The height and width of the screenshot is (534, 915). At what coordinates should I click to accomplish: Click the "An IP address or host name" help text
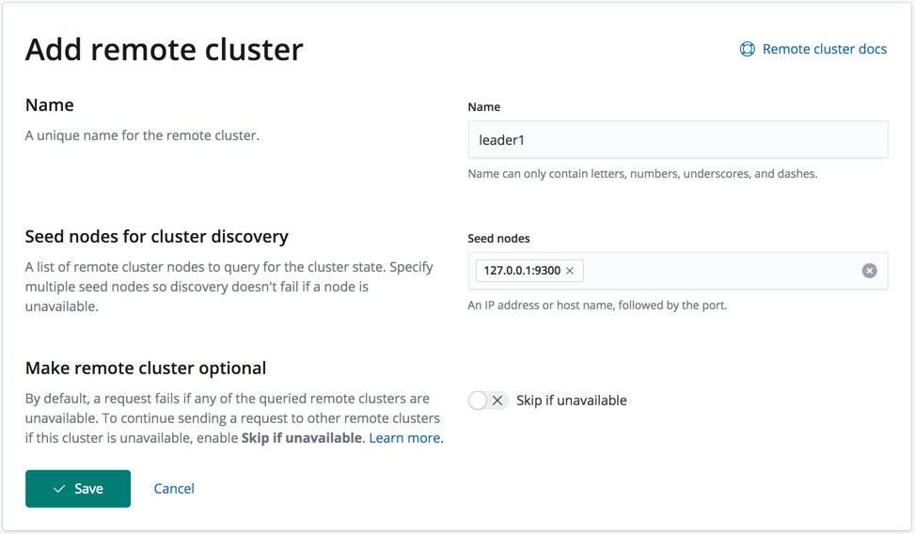pyautogui.click(x=597, y=306)
